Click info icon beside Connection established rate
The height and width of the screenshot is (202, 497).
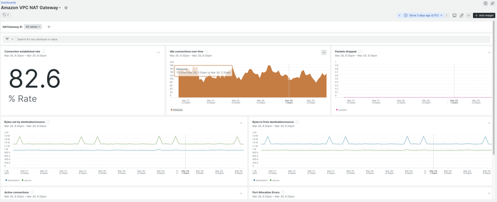[x=43, y=52]
